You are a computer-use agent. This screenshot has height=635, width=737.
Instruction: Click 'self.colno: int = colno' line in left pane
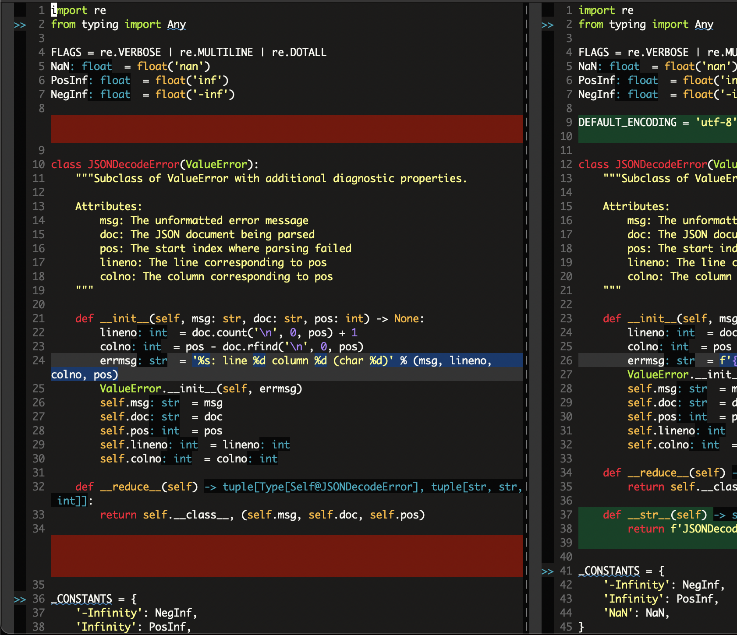coord(189,459)
